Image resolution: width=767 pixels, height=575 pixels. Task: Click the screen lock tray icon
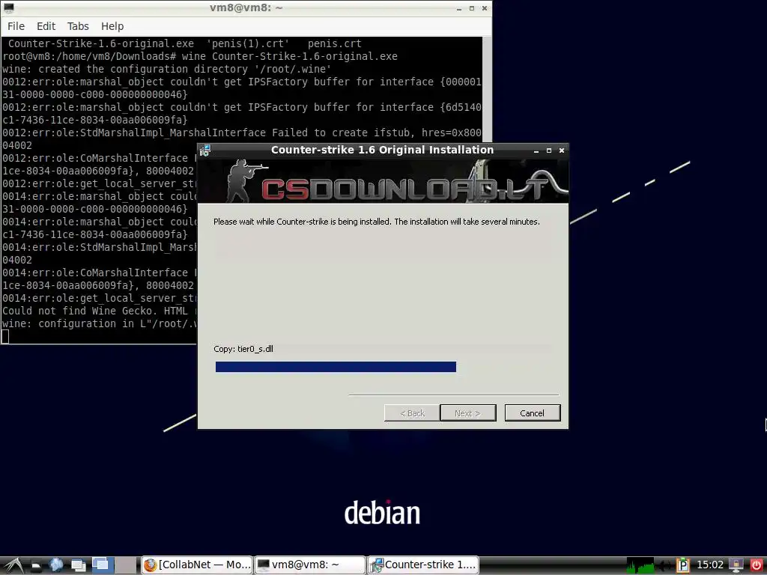click(x=736, y=565)
